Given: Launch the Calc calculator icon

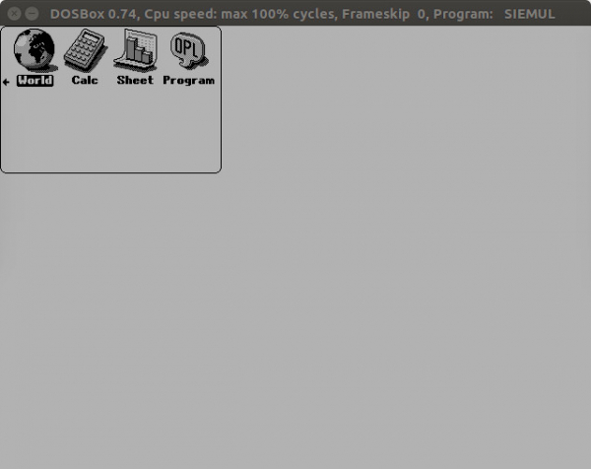Looking at the screenshot, I should [86, 50].
